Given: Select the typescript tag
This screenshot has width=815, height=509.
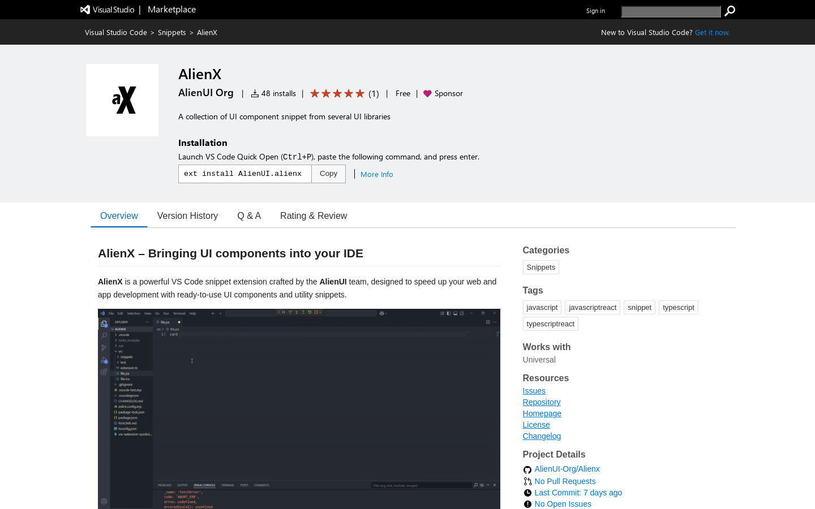Looking at the screenshot, I should pos(679,308).
